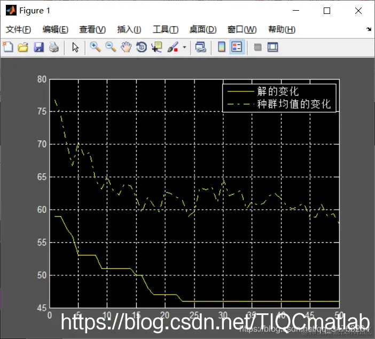Open the 编辑(E) menu

[x=55, y=29]
